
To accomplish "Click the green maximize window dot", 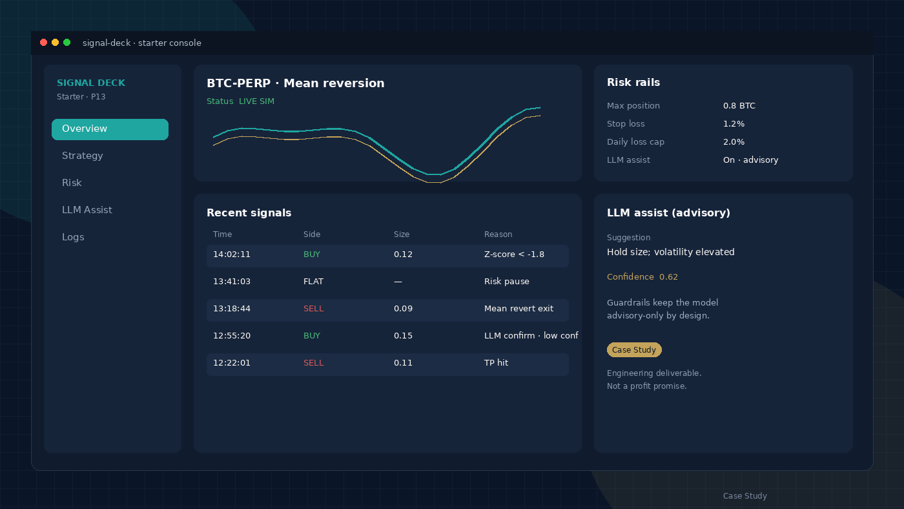I will (67, 43).
